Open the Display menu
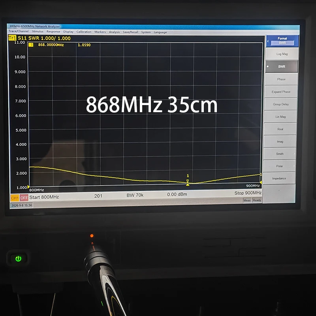 [x=68, y=32]
